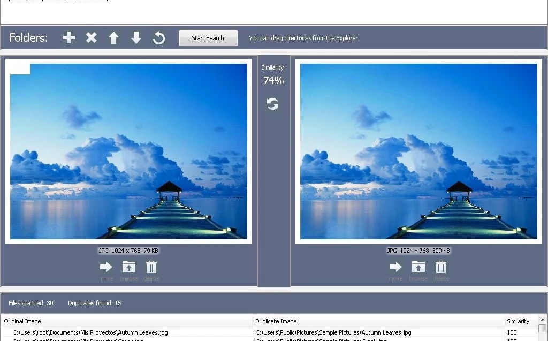This screenshot has width=548, height=341.
Task: Click the move arrow under the right image
Action: coord(395,267)
